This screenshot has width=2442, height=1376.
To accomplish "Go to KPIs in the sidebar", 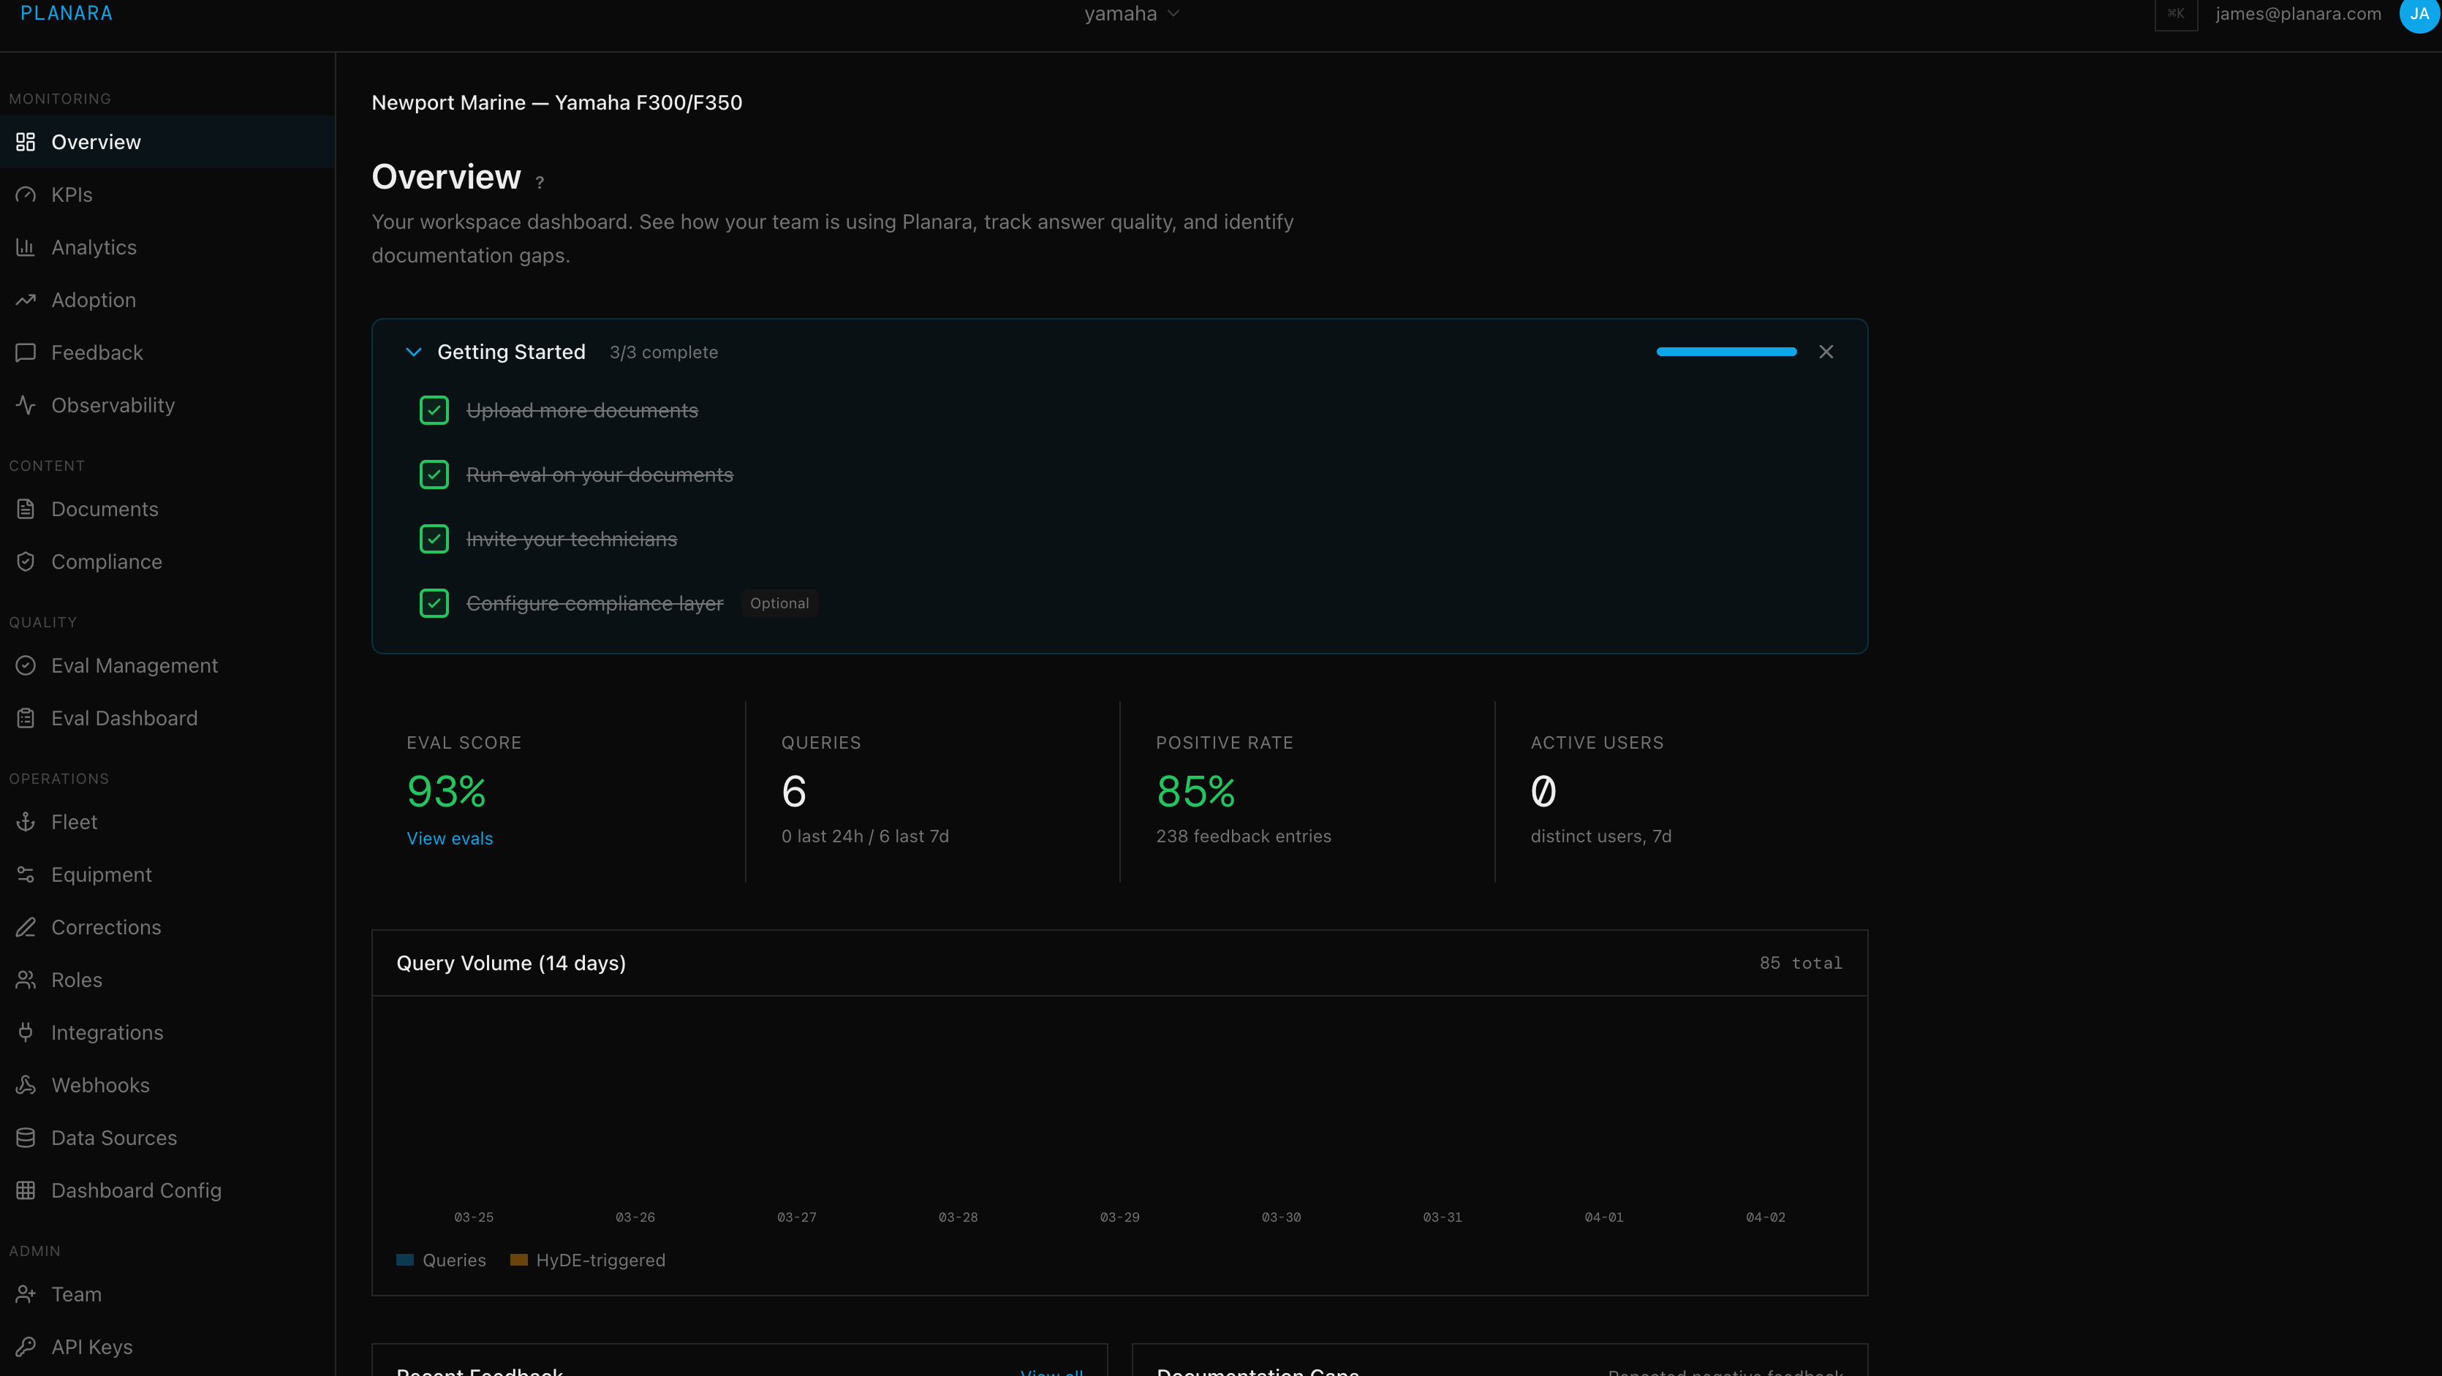I will click(x=167, y=194).
